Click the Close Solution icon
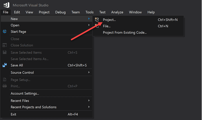This screenshot has height=120, width=202. pos(5,45)
